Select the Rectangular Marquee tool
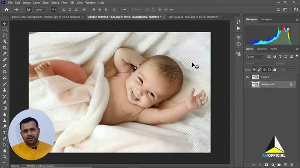Viewport: 300px width, 168px height. (5, 29)
